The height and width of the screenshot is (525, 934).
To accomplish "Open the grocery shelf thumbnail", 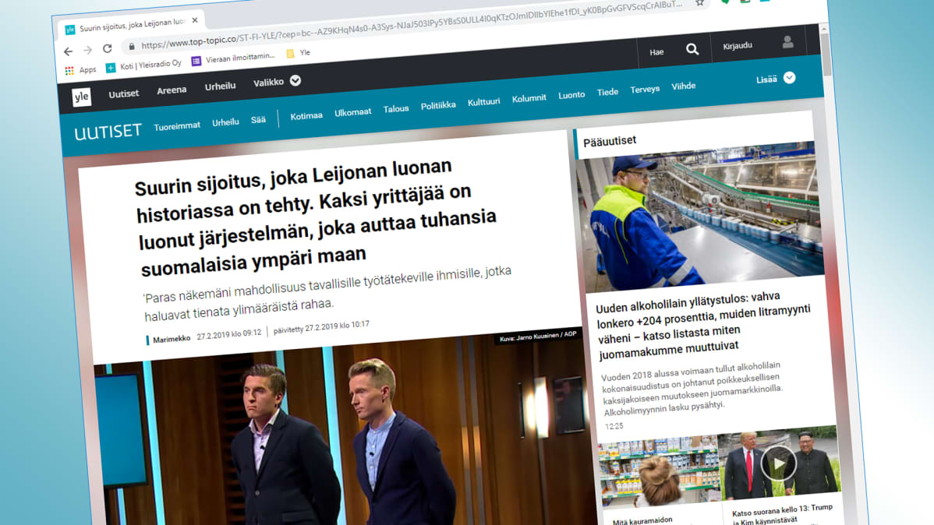I will pyautogui.click(x=659, y=472).
